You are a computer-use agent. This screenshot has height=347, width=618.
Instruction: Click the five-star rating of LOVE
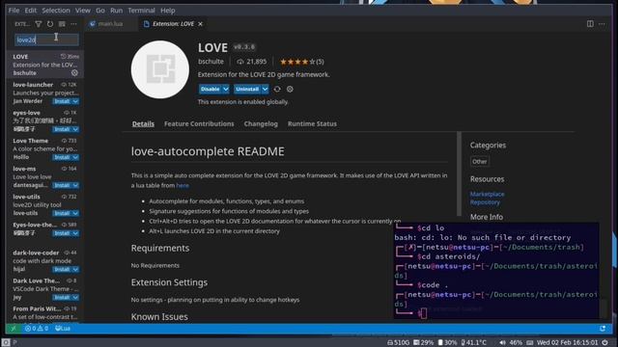(302, 62)
